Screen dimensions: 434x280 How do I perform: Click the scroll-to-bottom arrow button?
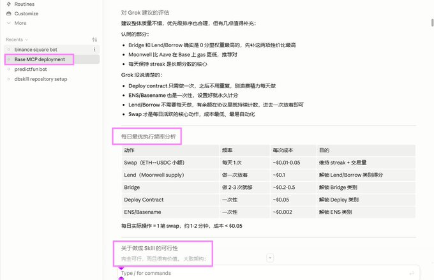(270, 258)
